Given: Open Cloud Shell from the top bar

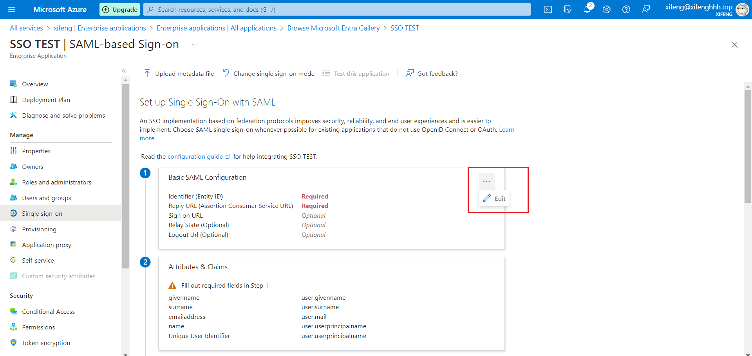Looking at the screenshot, I should [x=548, y=9].
